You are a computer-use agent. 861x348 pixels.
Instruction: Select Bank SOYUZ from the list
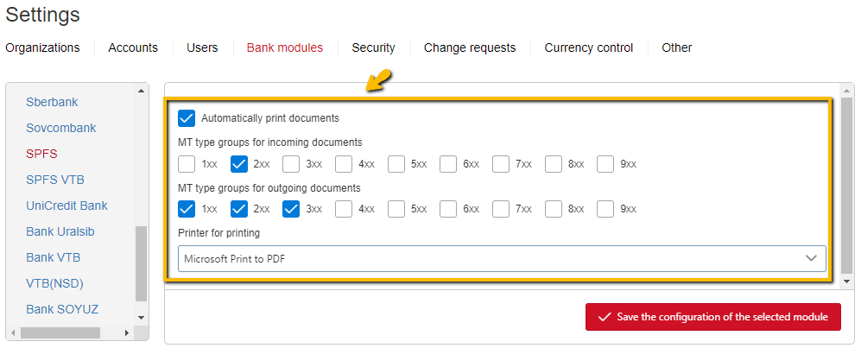62,309
